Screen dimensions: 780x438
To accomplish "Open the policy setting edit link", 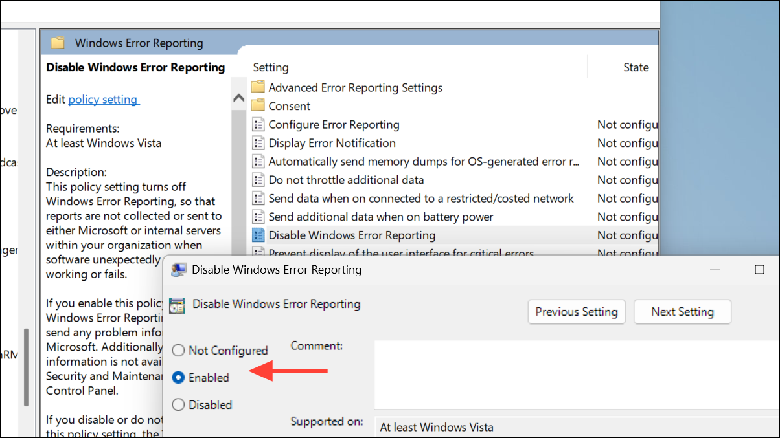I will tap(103, 100).
